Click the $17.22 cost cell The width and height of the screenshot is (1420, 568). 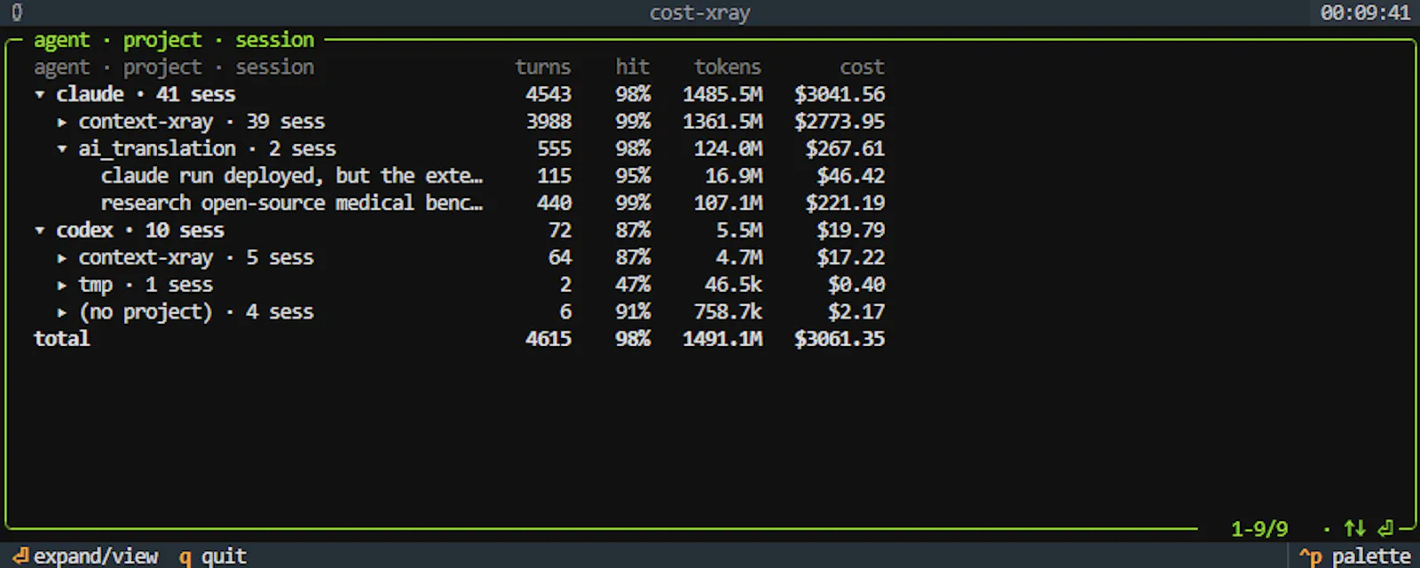[851, 258]
